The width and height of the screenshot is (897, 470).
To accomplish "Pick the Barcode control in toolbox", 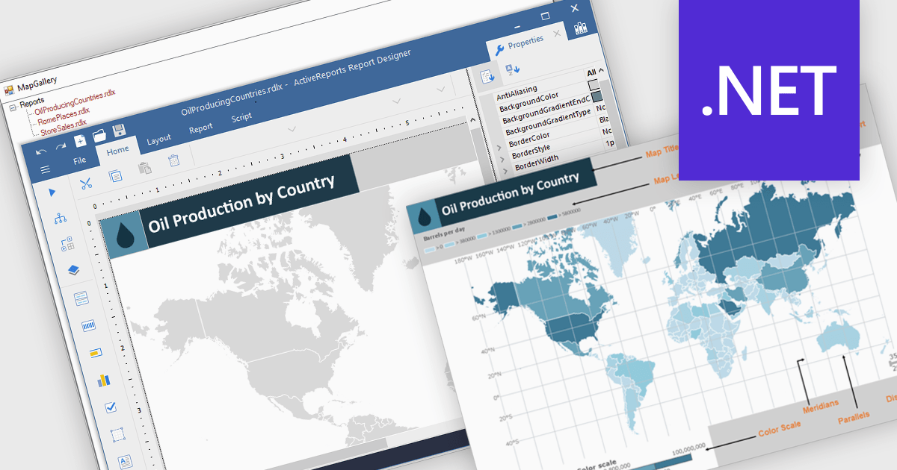I will (x=88, y=325).
